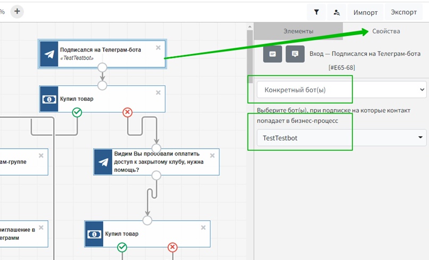This screenshot has width=429, height=260.
Task: Click green checkmark output of first 'Купил товар'
Action: coord(77,112)
